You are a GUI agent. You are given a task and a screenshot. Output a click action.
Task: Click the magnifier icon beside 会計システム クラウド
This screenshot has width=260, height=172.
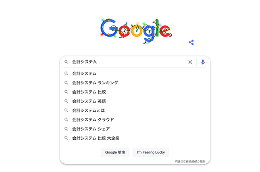(67, 120)
